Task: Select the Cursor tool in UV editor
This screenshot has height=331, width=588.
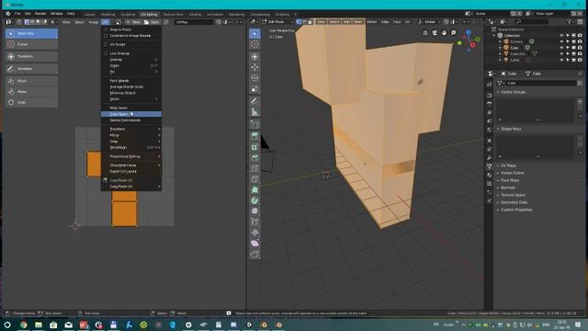Action: click(x=31, y=44)
